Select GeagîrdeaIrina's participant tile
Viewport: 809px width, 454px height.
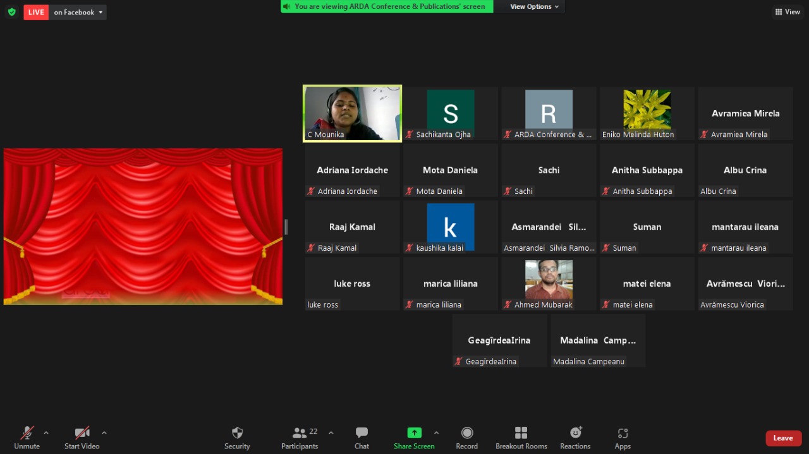[x=499, y=341]
